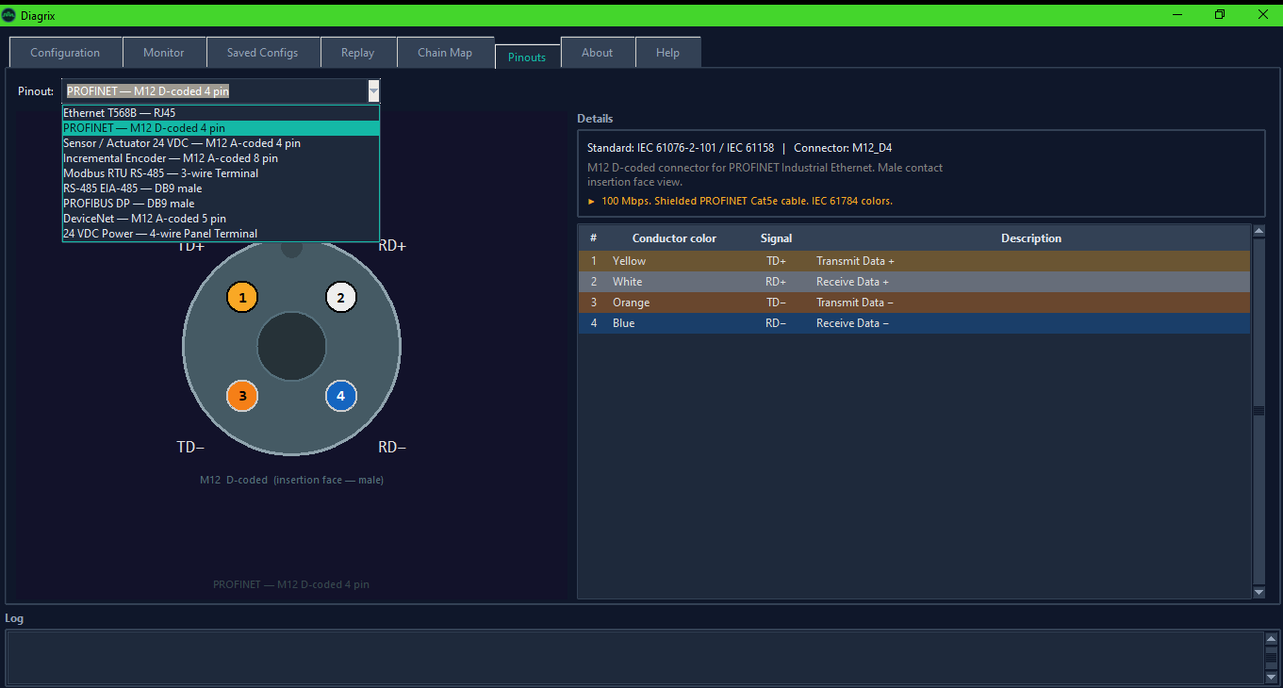Switch to the Chain Map tab
The image size is (1283, 688).
point(445,53)
